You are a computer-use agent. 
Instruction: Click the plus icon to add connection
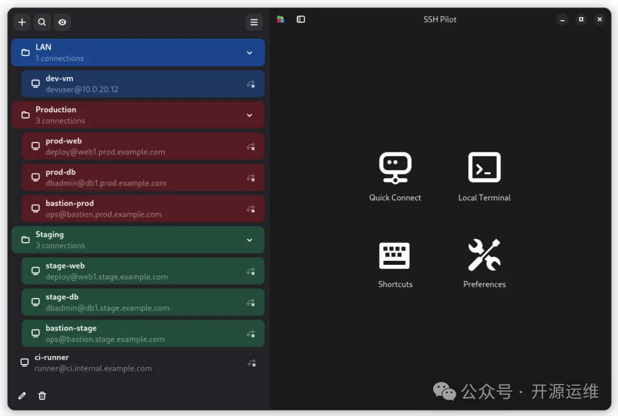pyautogui.click(x=22, y=22)
